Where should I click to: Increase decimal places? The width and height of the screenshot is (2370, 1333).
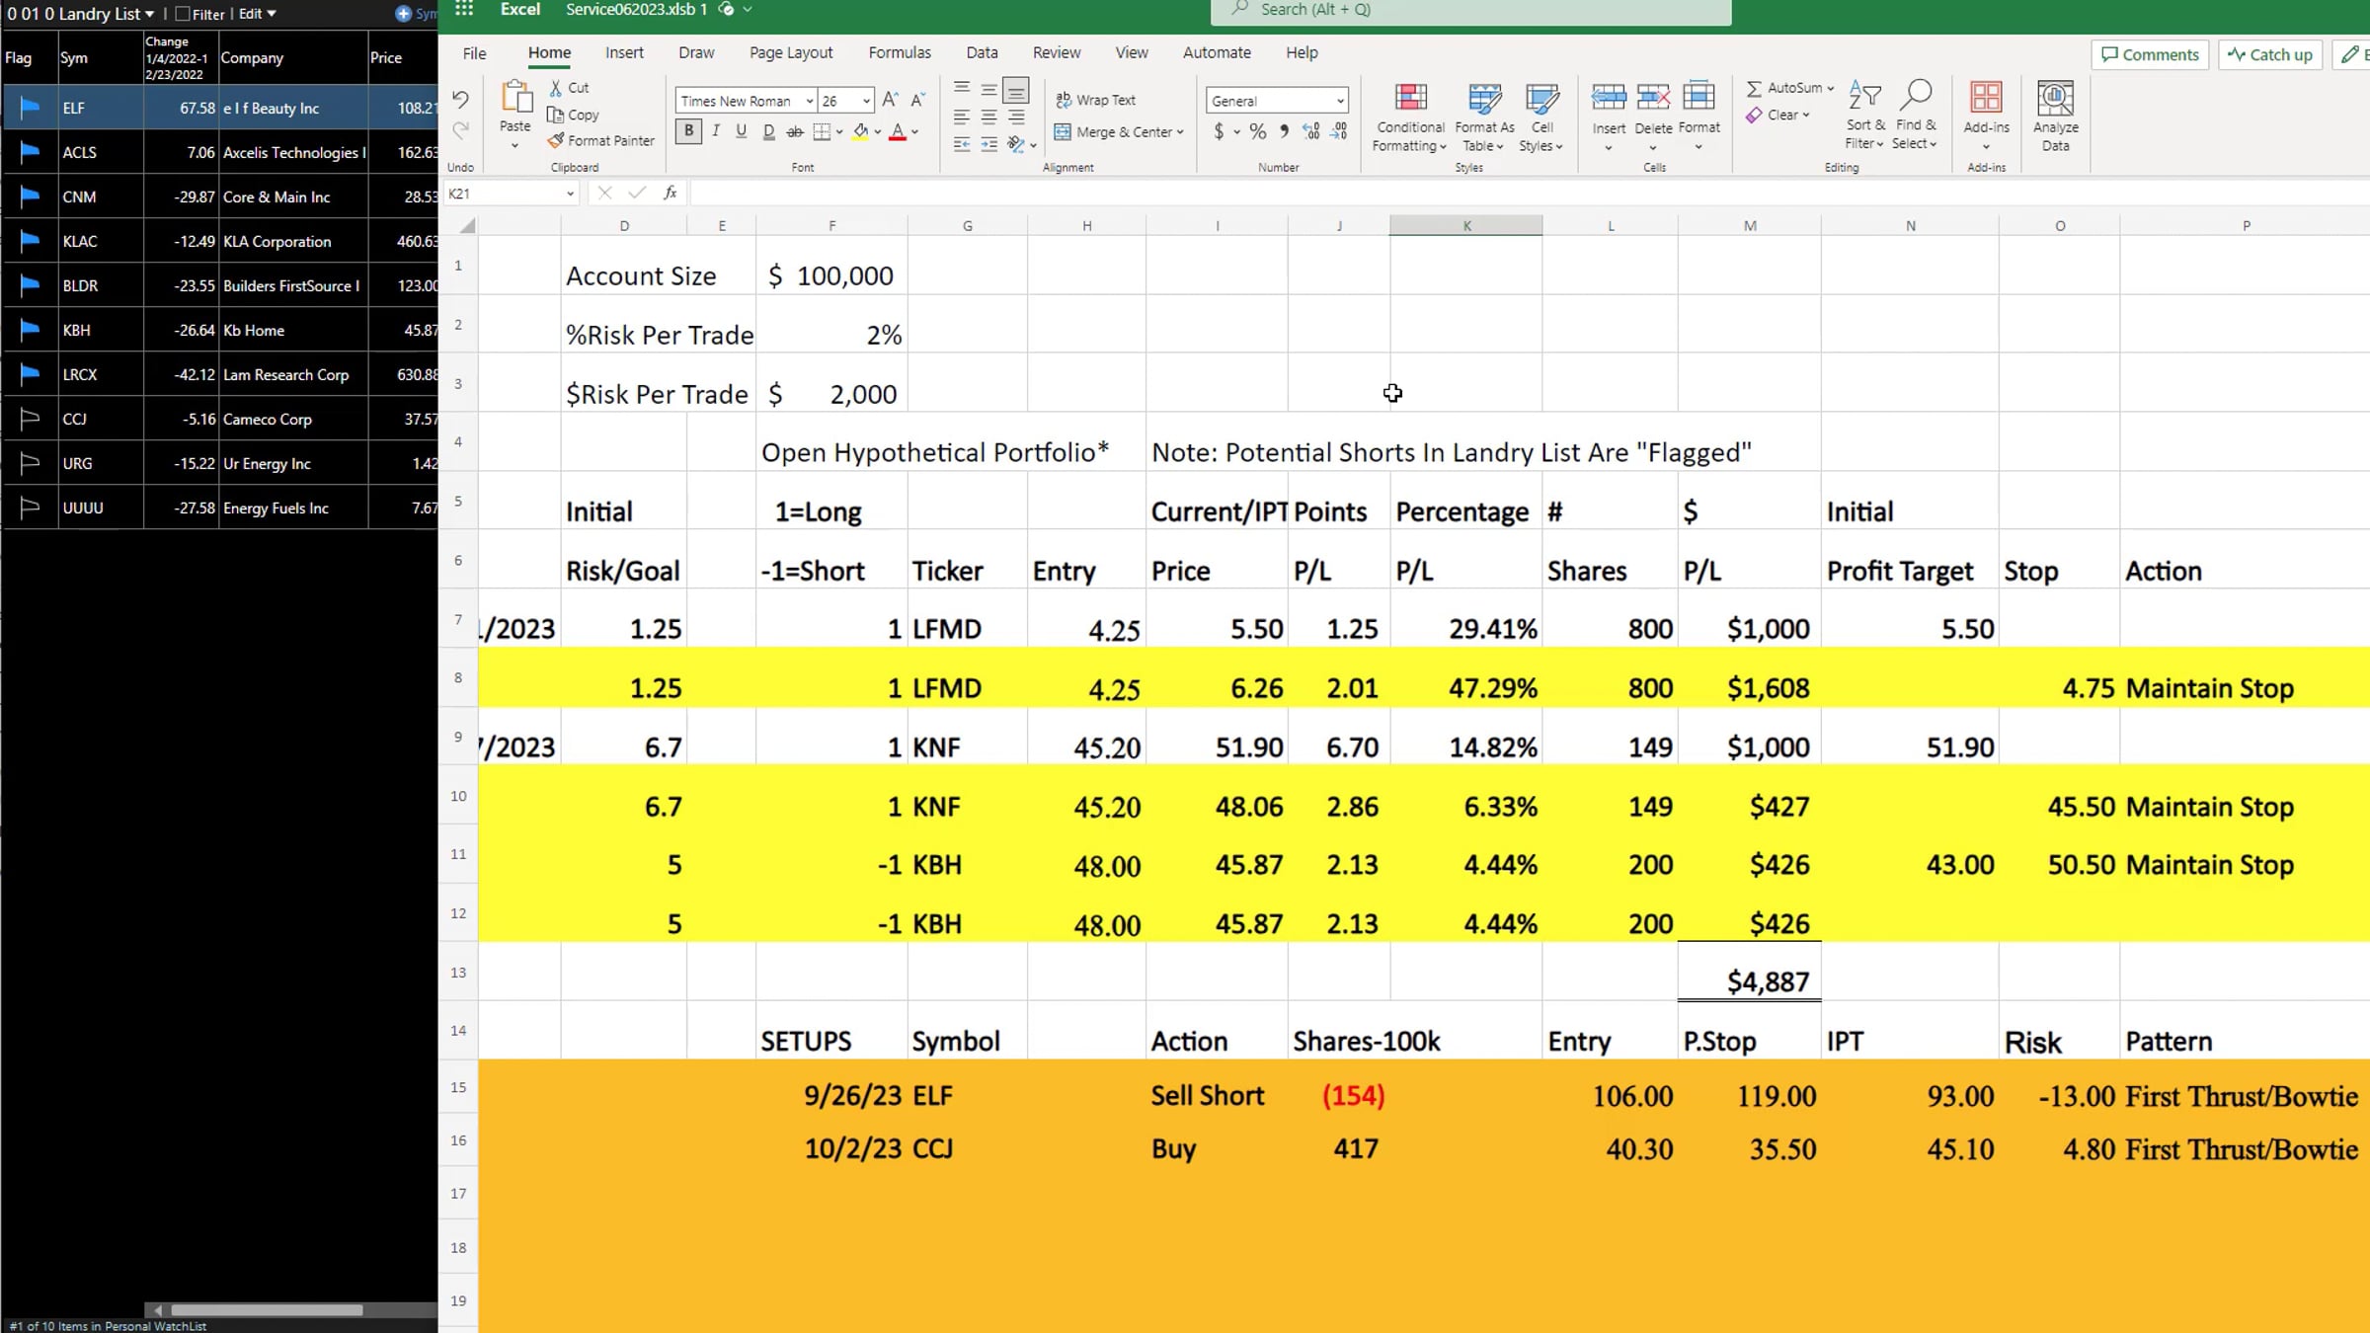1311,131
